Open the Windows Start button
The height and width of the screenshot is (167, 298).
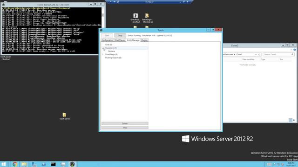(x=4, y=164)
